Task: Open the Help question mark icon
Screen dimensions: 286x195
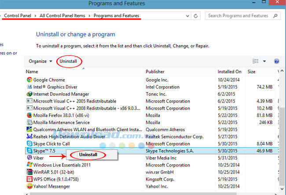Action: pyautogui.click(x=277, y=61)
